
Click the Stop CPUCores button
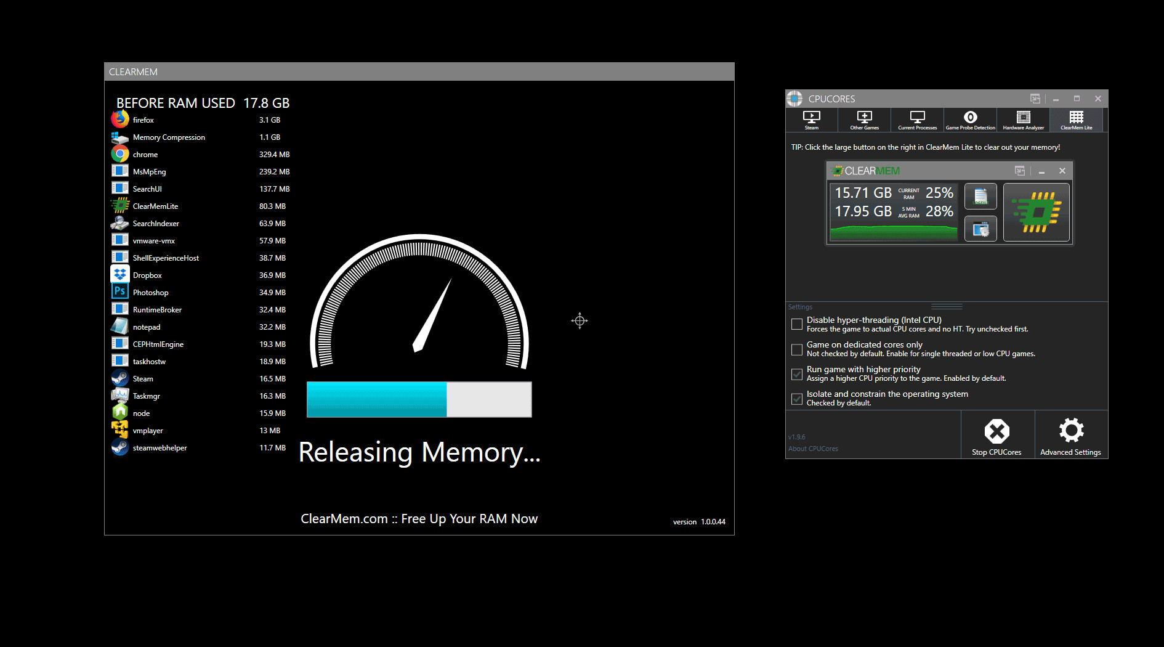click(997, 434)
